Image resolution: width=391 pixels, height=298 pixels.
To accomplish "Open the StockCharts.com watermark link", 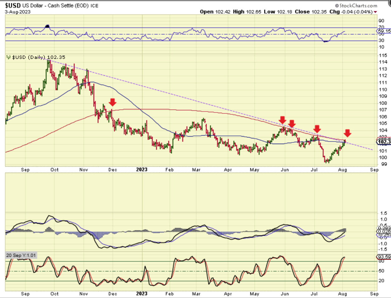I will tap(356, 6).
